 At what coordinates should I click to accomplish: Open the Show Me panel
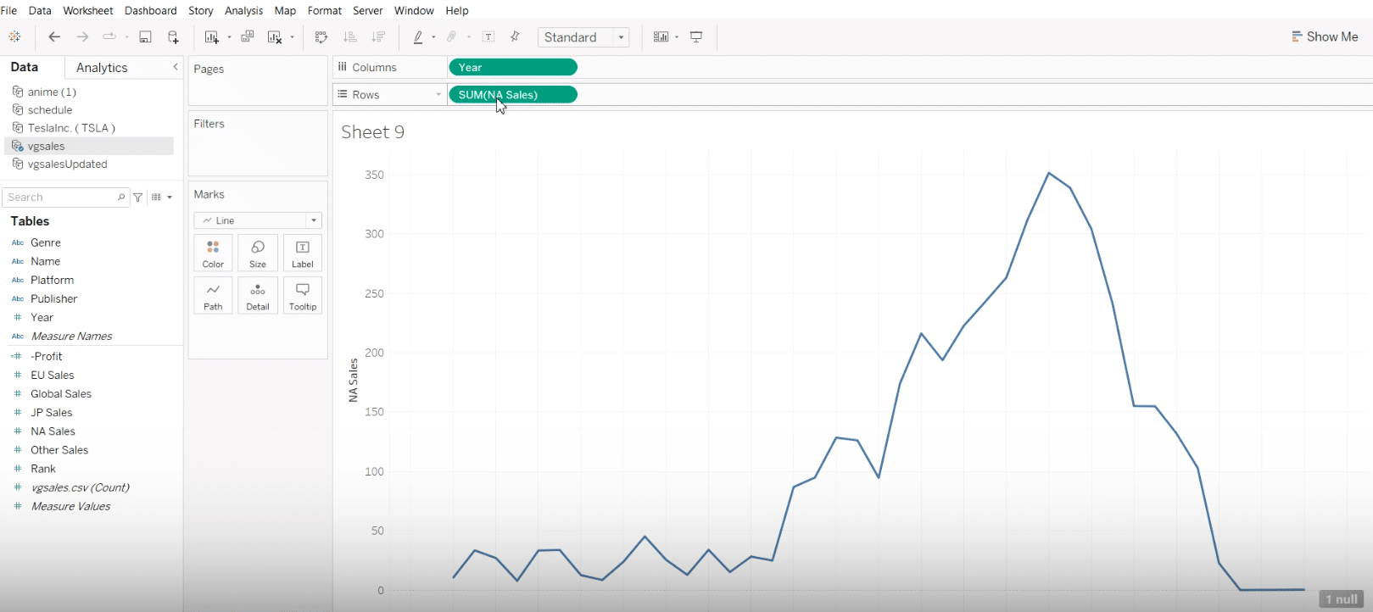[x=1325, y=37]
